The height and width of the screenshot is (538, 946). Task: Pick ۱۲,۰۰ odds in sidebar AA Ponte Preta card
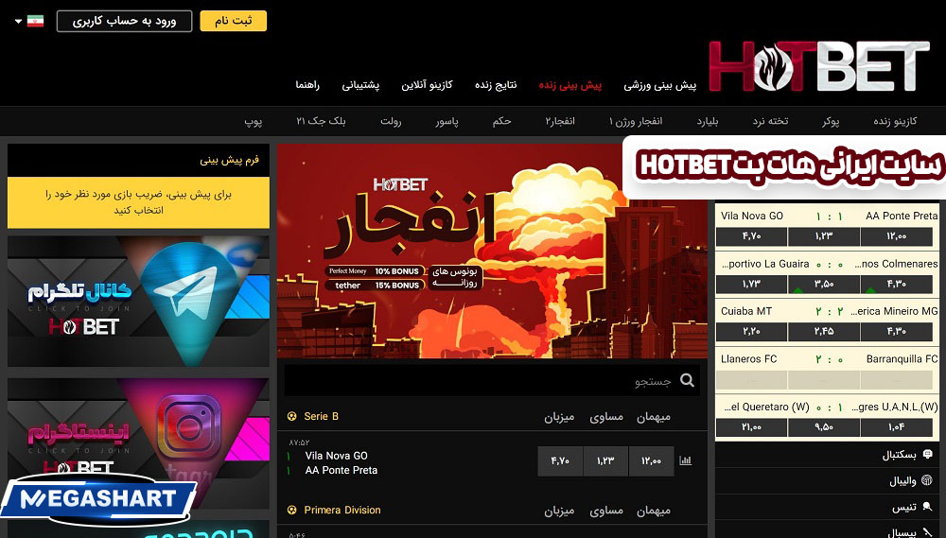click(896, 236)
